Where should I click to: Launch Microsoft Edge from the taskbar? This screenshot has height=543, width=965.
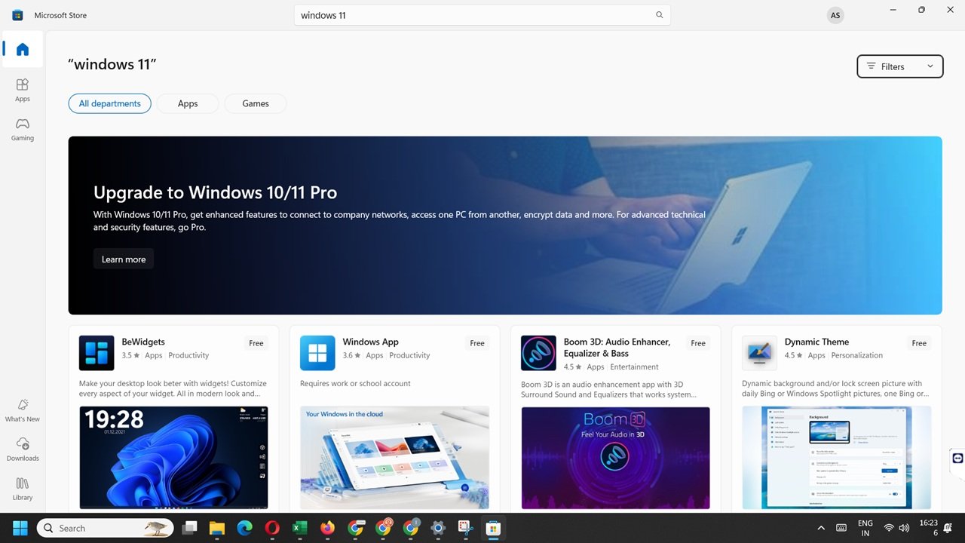(x=244, y=528)
